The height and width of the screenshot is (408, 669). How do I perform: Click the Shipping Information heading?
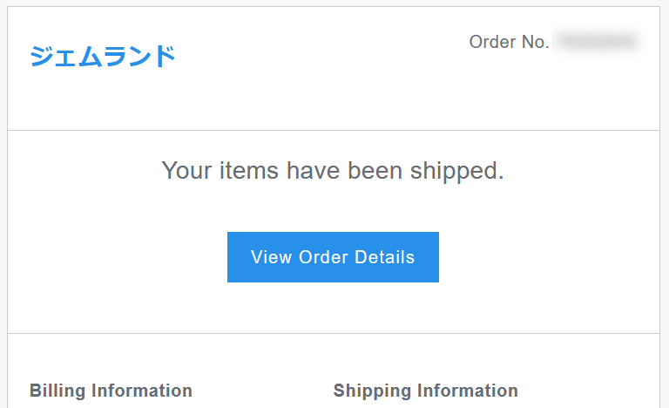(425, 391)
